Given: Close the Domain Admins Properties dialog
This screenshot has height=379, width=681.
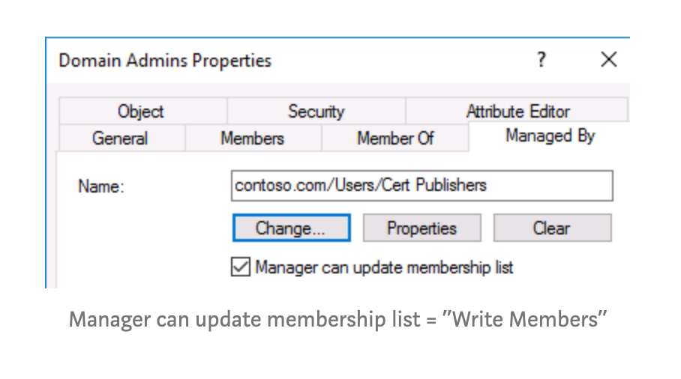Looking at the screenshot, I should (x=608, y=60).
